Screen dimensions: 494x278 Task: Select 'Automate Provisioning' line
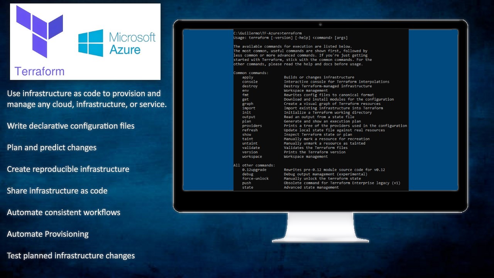click(48, 234)
